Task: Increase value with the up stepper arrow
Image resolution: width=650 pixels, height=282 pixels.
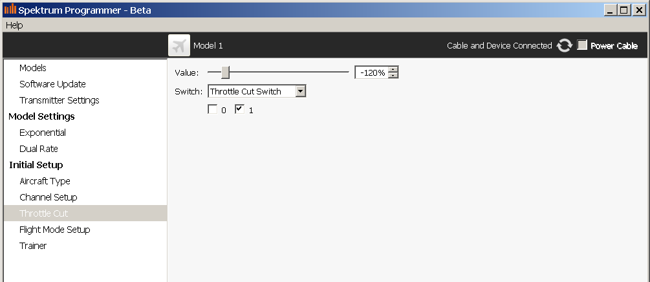Action: tap(393, 69)
